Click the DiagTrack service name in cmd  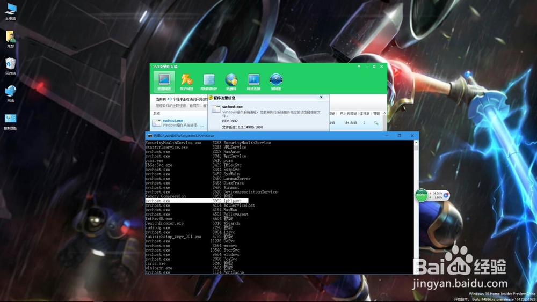(234, 182)
